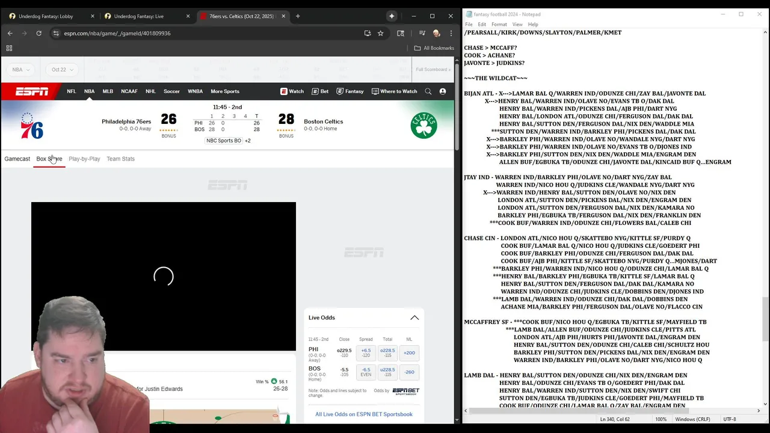
Task: Reload the ESPN page
Action: 39,33
